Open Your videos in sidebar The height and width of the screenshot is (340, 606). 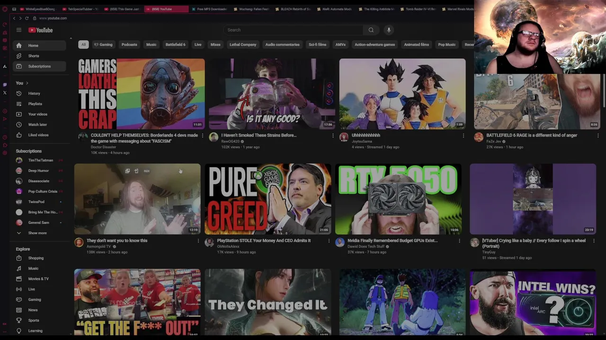(40, 114)
